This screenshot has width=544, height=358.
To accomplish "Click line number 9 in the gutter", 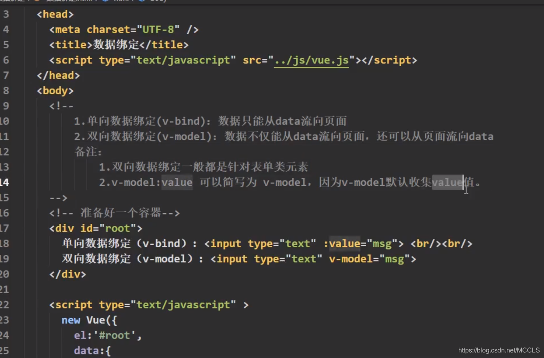I will (6, 106).
